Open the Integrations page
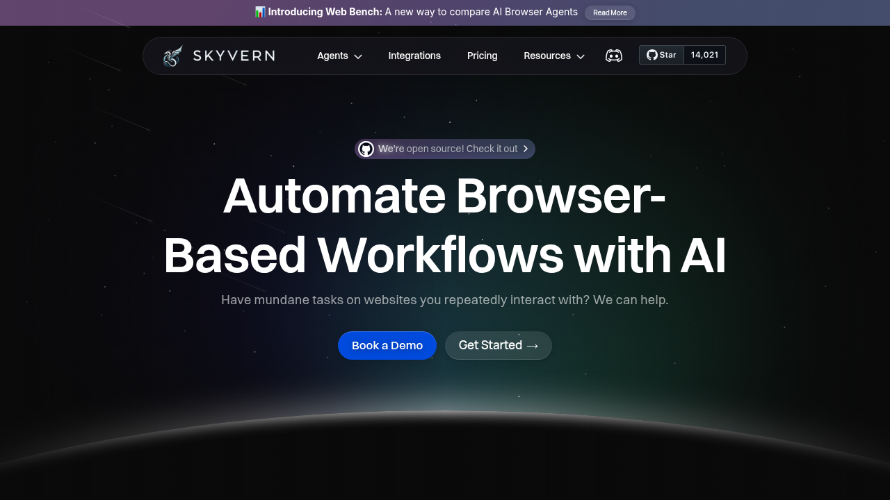The height and width of the screenshot is (500, 890). point(414,56)
